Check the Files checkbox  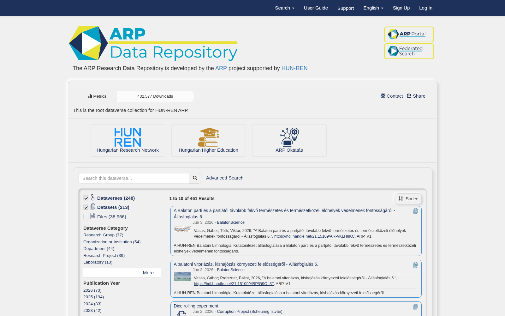point(86,216)
